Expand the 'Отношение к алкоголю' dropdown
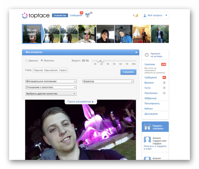Viewport: 199px width, 169px height. click(x=51, y=87)
